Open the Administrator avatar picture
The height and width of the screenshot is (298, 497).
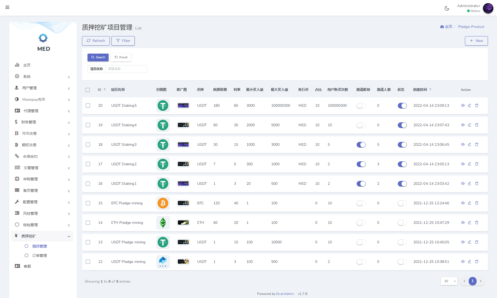point(488,8)
